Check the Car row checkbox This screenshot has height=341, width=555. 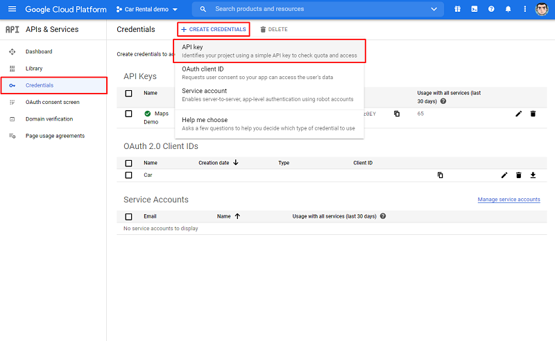[128, 175]
